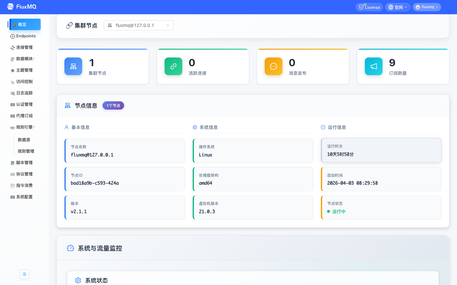Screen dimensions: 457x285
Task: Click the blue cluster node card icon
Action: point(73,66)
